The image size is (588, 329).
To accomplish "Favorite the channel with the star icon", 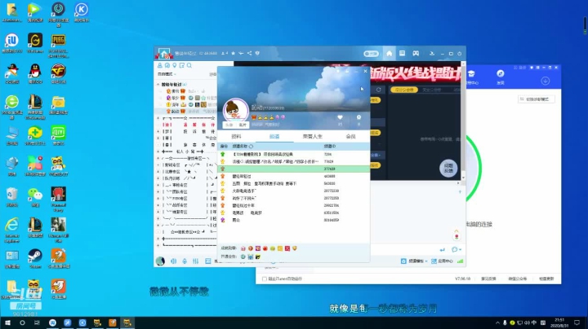I will pos(233,53).
